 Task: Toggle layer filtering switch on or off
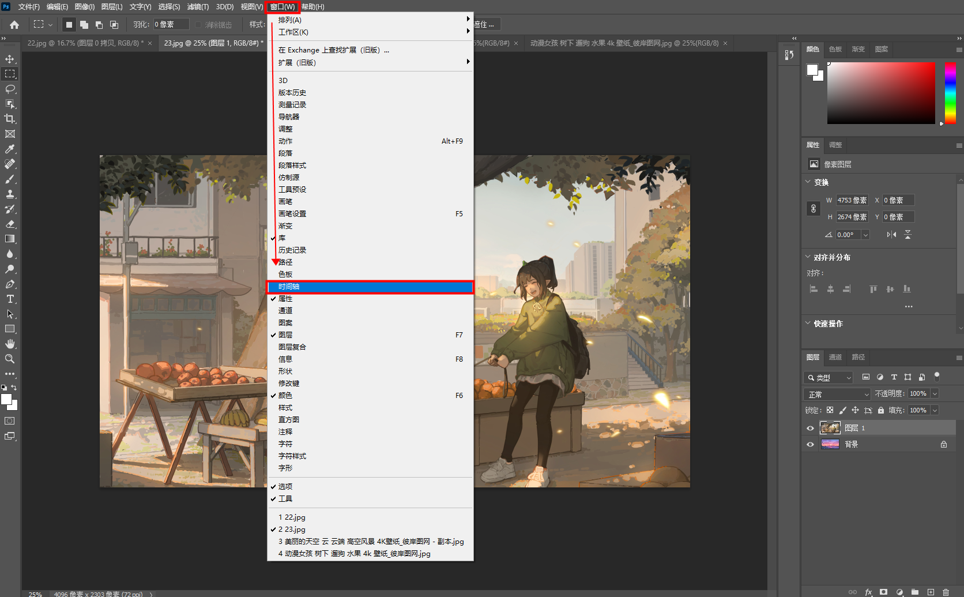pyautogui.click(x=937, y=377)
